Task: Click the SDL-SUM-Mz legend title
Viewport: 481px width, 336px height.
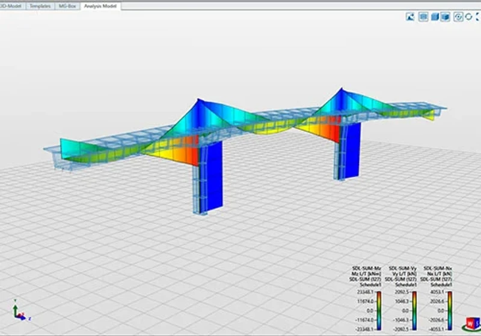Action: point(367,268)
